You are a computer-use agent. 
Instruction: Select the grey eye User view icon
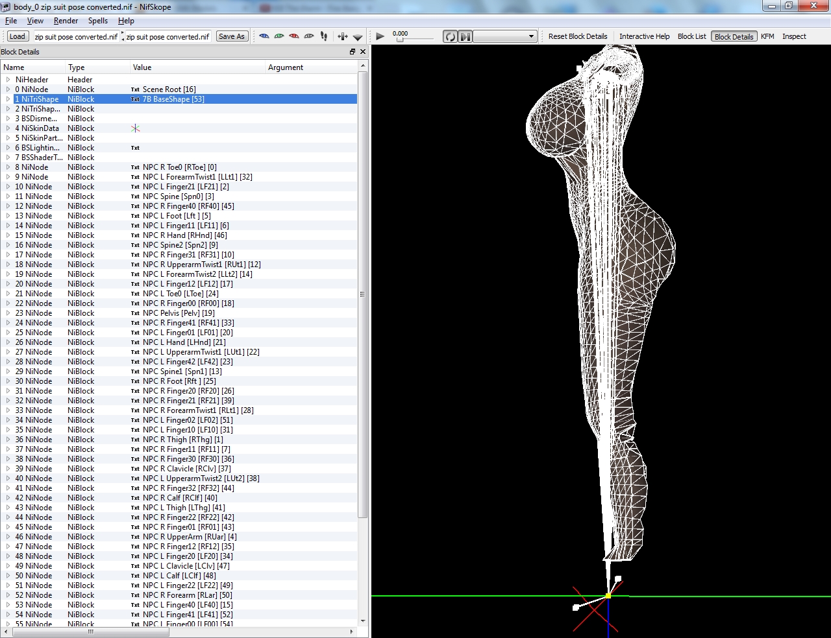click(x=309, y=36)
